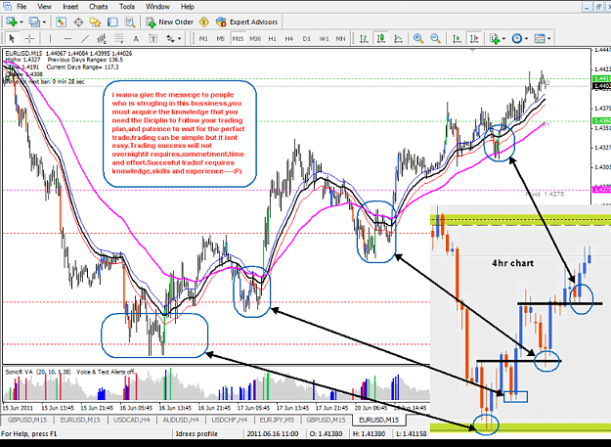Viewport: 611px width, 447px height.
Task: Zoom out of the chart
Action: click(435, 38)
